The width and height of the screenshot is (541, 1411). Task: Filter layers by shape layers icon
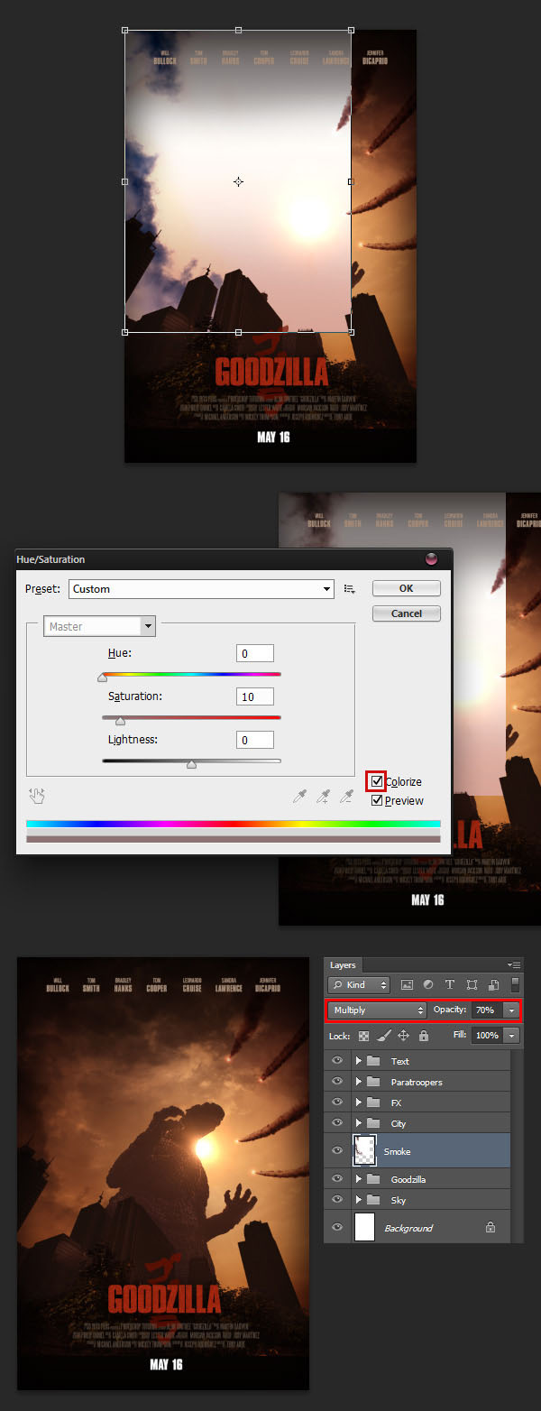pyautogui.click(x=472, y=985)
